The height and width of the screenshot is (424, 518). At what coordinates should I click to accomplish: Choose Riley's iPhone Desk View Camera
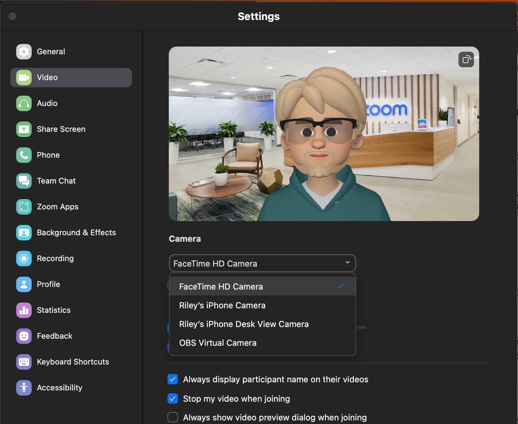(x=263, y=324)
